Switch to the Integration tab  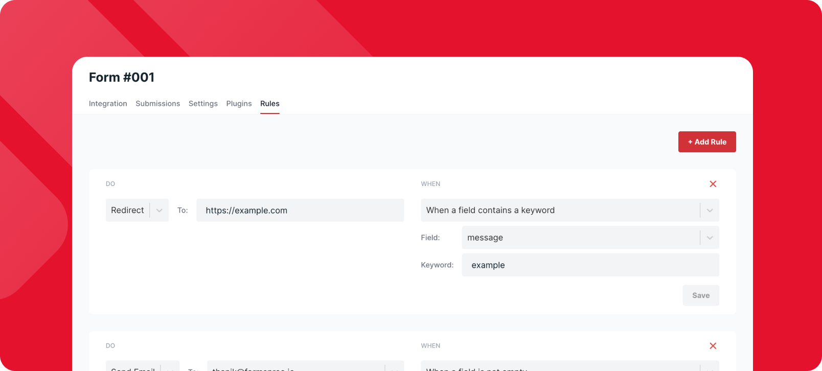[108, 104]
